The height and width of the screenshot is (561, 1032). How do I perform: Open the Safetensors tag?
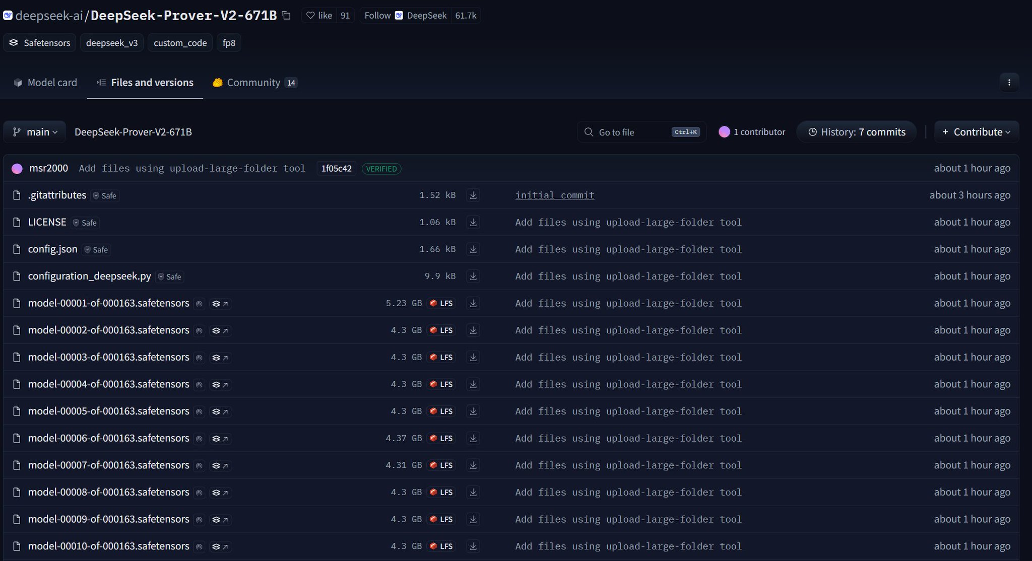[x=40, y=43]
